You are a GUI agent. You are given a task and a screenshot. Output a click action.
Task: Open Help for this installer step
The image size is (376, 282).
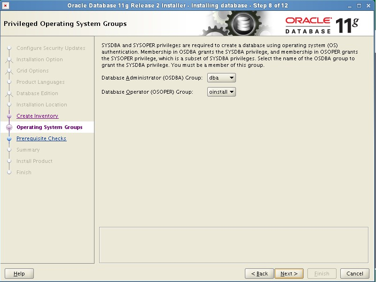click(x=19, y=274)
